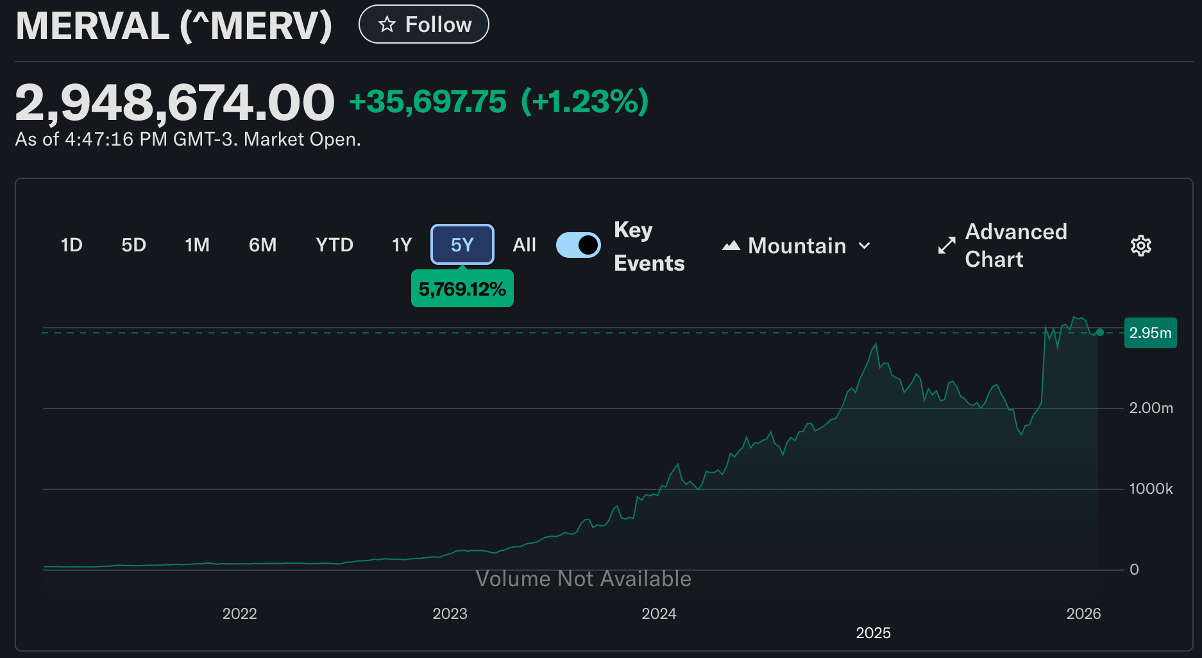Select the YTD range tab
The image size is (1202, 658).
[334, 245]
